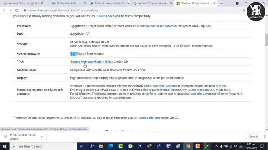Image resolution: width=268 pixels, height=150 pixels.
Task: Close the "Win 11 Download Links" tab
Action: (85, 3)
